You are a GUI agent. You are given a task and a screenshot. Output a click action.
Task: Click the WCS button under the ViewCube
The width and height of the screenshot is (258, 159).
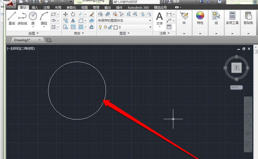pyautogui.click(x=236, y=87)
